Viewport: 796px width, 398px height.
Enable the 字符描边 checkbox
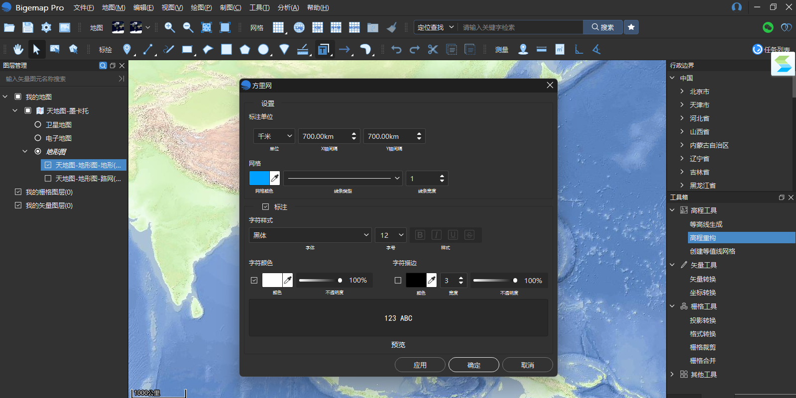pos(398,281)
